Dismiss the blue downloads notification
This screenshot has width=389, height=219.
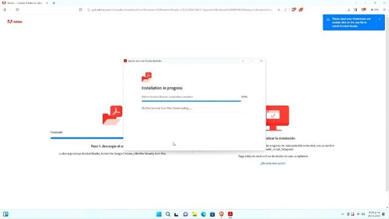click(379, 19)
